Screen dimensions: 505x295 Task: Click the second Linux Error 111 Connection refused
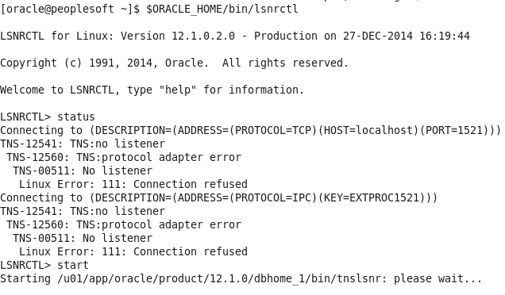(x=133, y=251)
